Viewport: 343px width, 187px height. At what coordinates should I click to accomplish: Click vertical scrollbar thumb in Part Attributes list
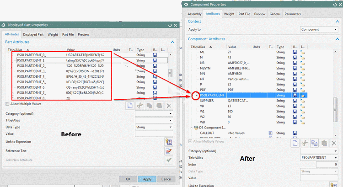pyautogui.click(x=170, y=73)
